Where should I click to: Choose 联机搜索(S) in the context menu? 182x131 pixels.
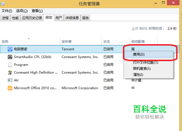click(x=149, y=69)
